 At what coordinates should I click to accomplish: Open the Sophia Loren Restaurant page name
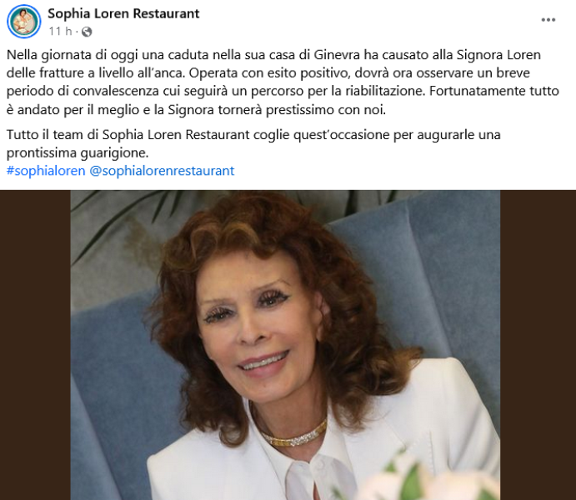click(x=123, y=13)
